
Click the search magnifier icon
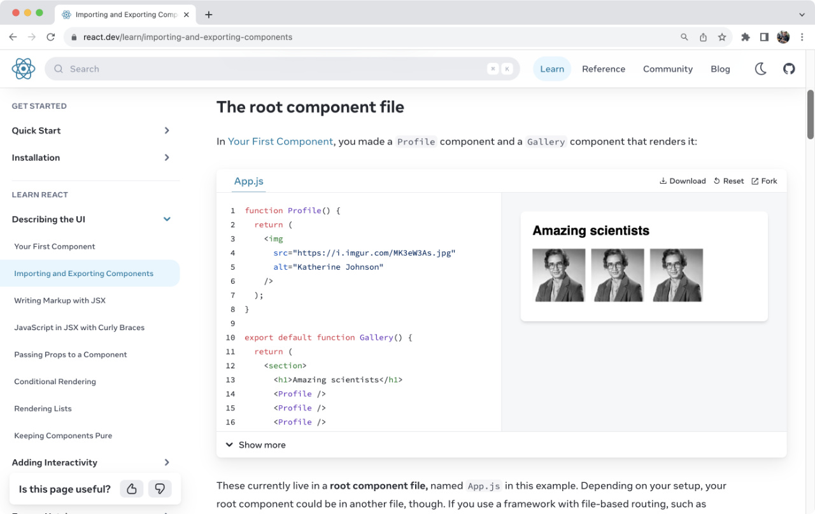pos(58,68)
